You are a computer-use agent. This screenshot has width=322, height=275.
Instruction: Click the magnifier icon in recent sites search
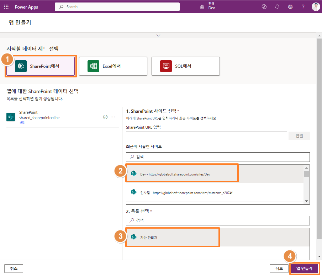pyautogui.click(x=132, y=157)
